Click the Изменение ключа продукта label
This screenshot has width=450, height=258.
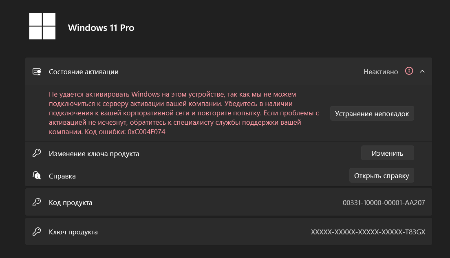click(94, 154)
